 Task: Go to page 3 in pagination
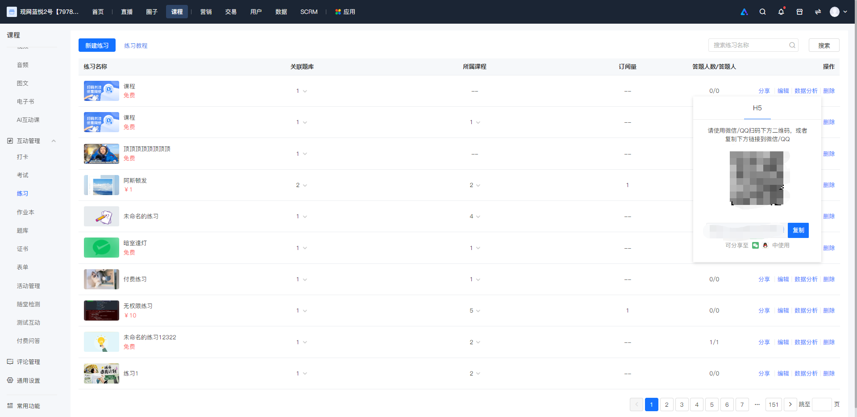(x=682, y=404)
